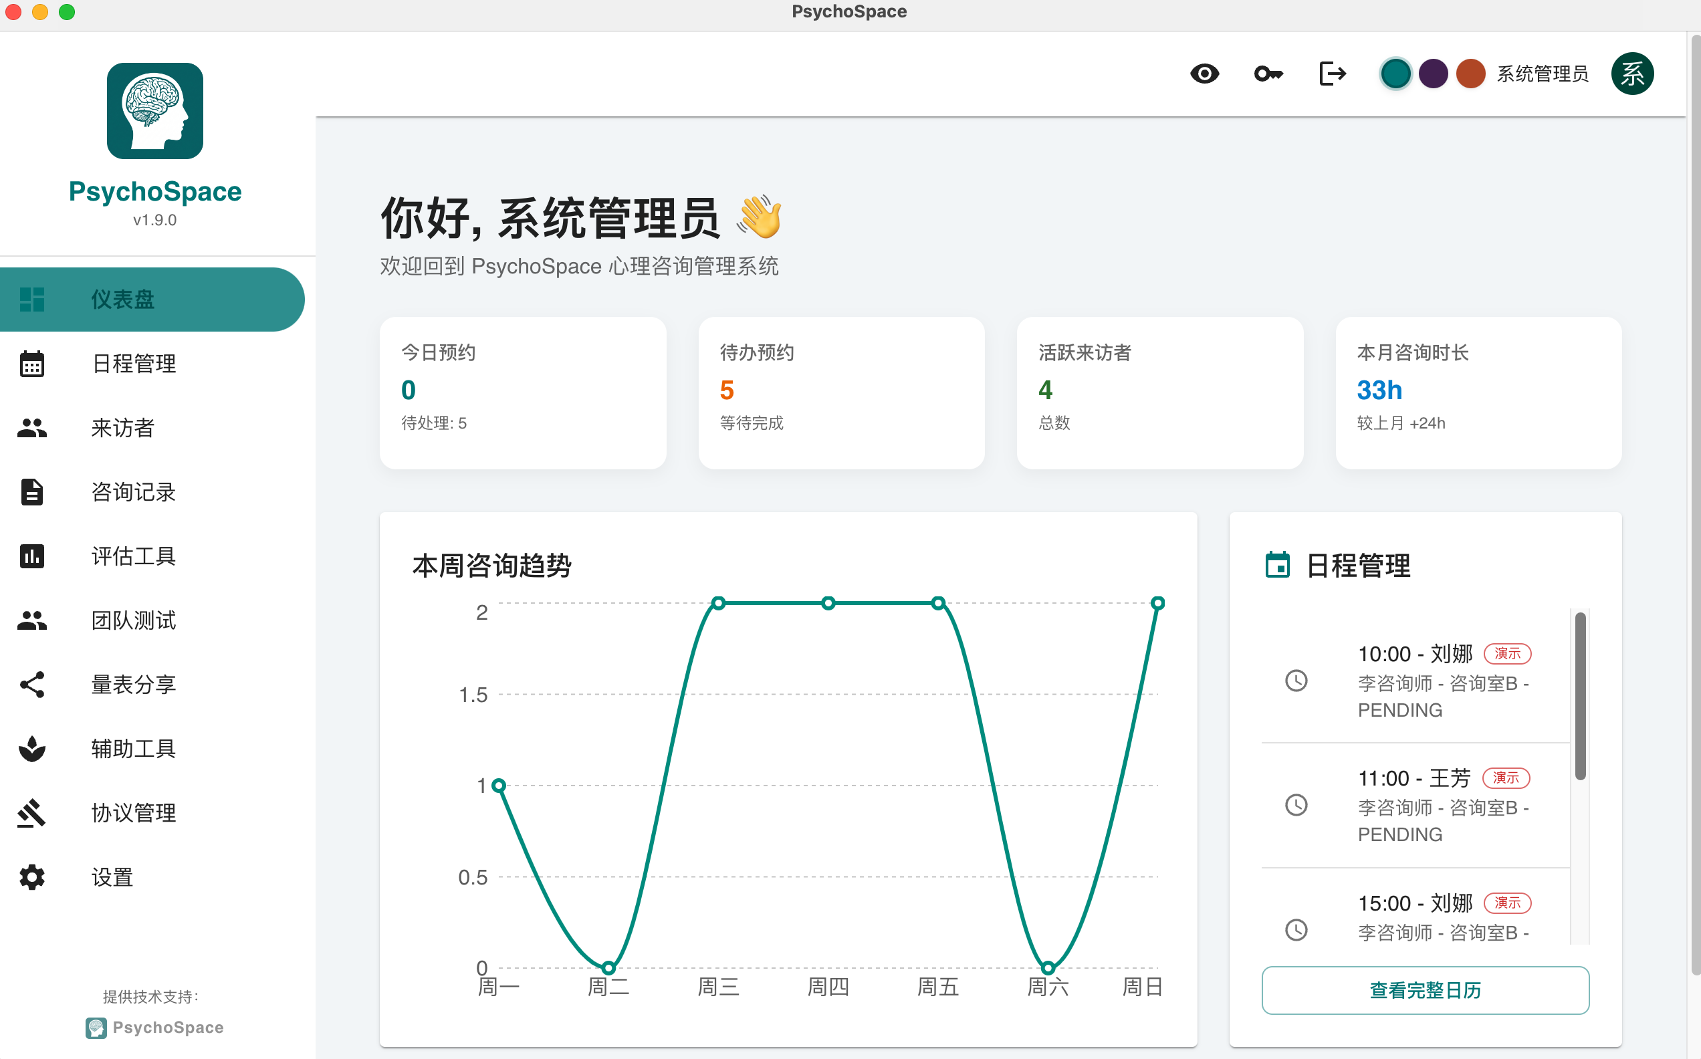1701x1059 pixels.
Task: Select the 仪表盘 dashboard grid icon
Action: (32, 299)
